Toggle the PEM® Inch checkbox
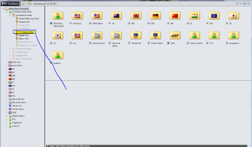The image size is (252, 147). tap(129, 43)
